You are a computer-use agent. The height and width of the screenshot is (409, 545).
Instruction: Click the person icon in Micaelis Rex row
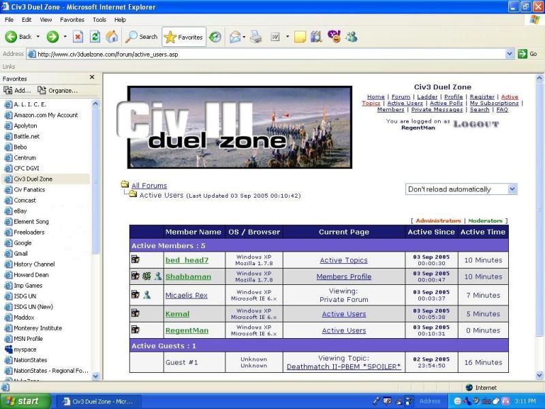[146, 294]
